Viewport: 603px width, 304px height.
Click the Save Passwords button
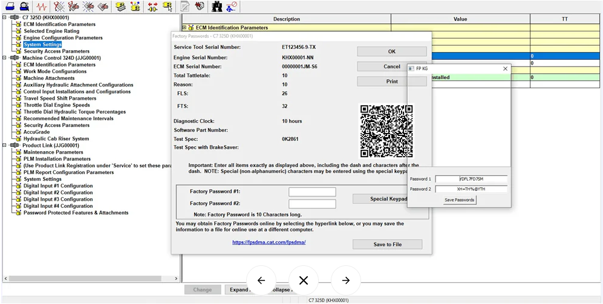coord(460,200)
